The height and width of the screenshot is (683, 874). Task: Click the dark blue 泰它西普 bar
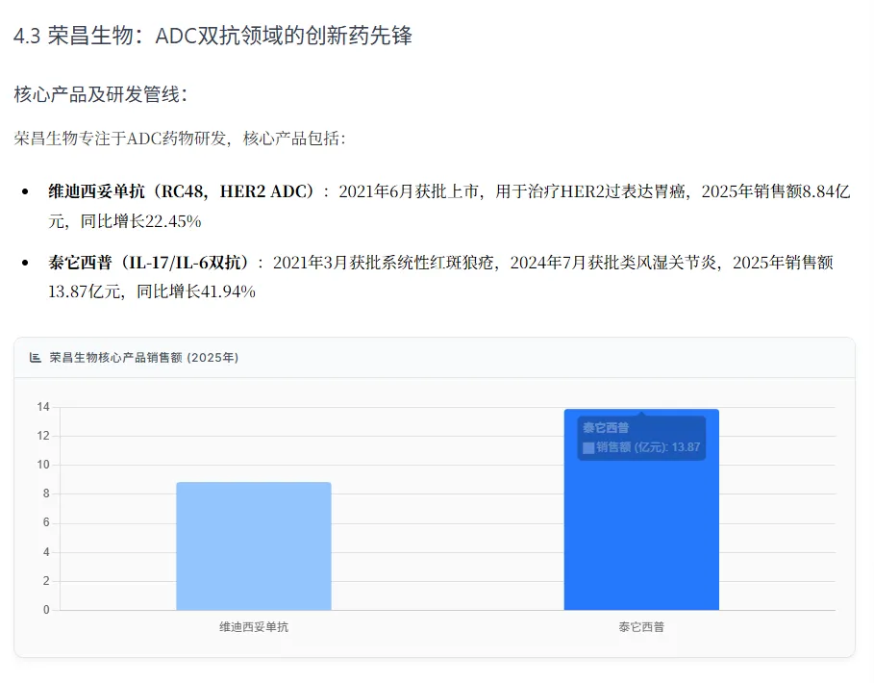pyautogui.click(x=641, y=510)
